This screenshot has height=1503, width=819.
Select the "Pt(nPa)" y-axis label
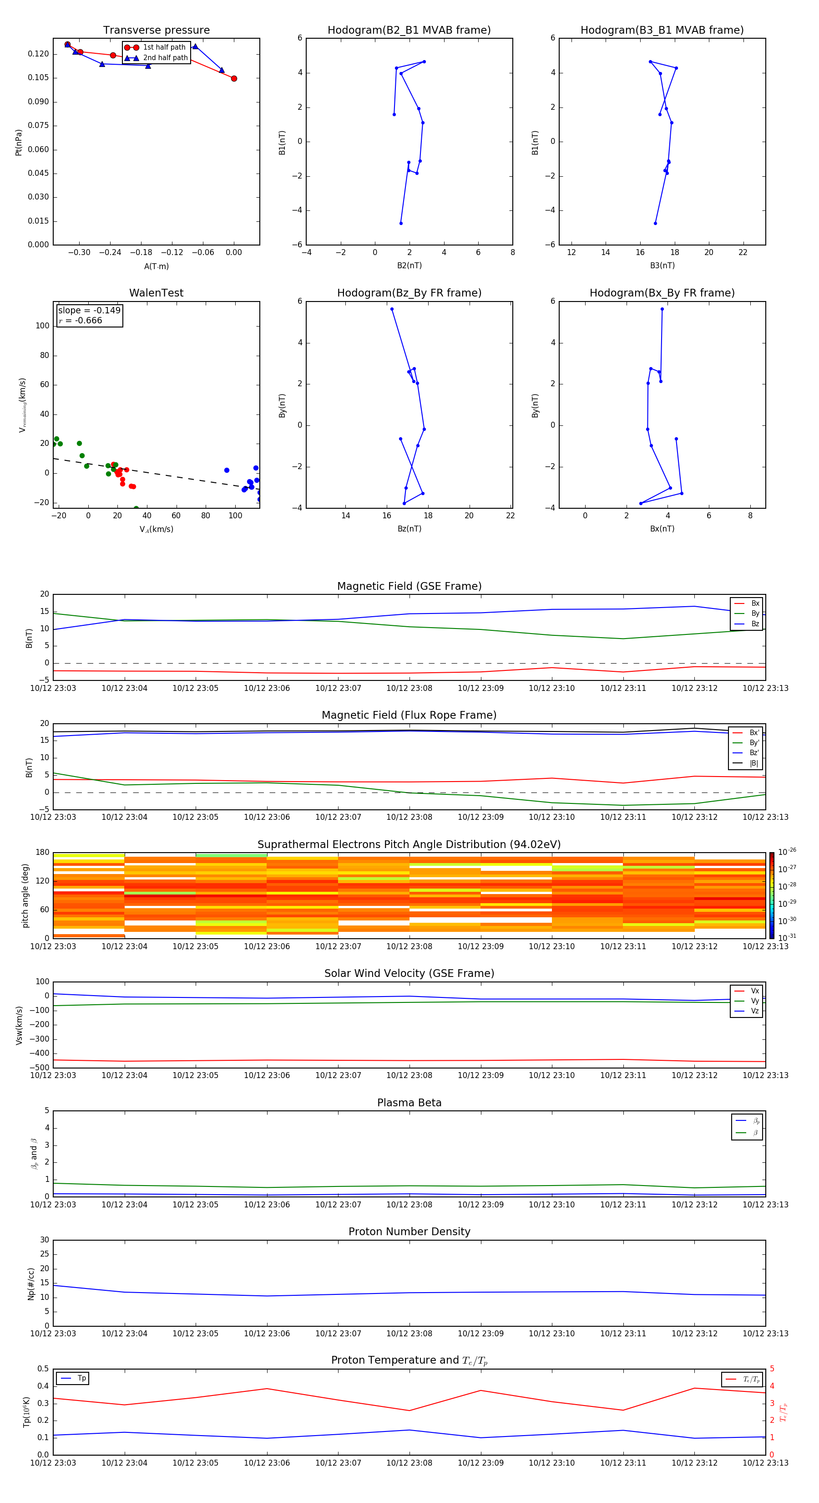(x=19, y=143)
